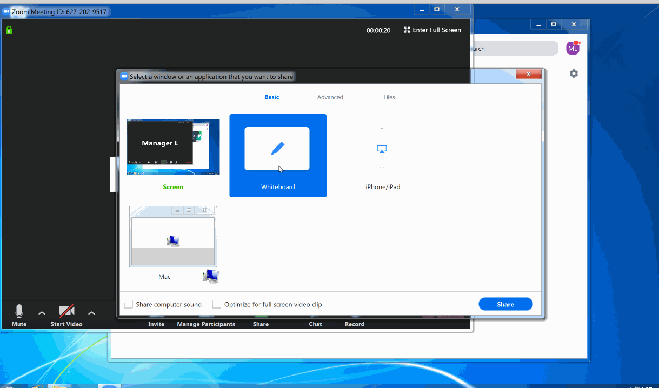Open video options arrow beside Start Video

[91, 313]
